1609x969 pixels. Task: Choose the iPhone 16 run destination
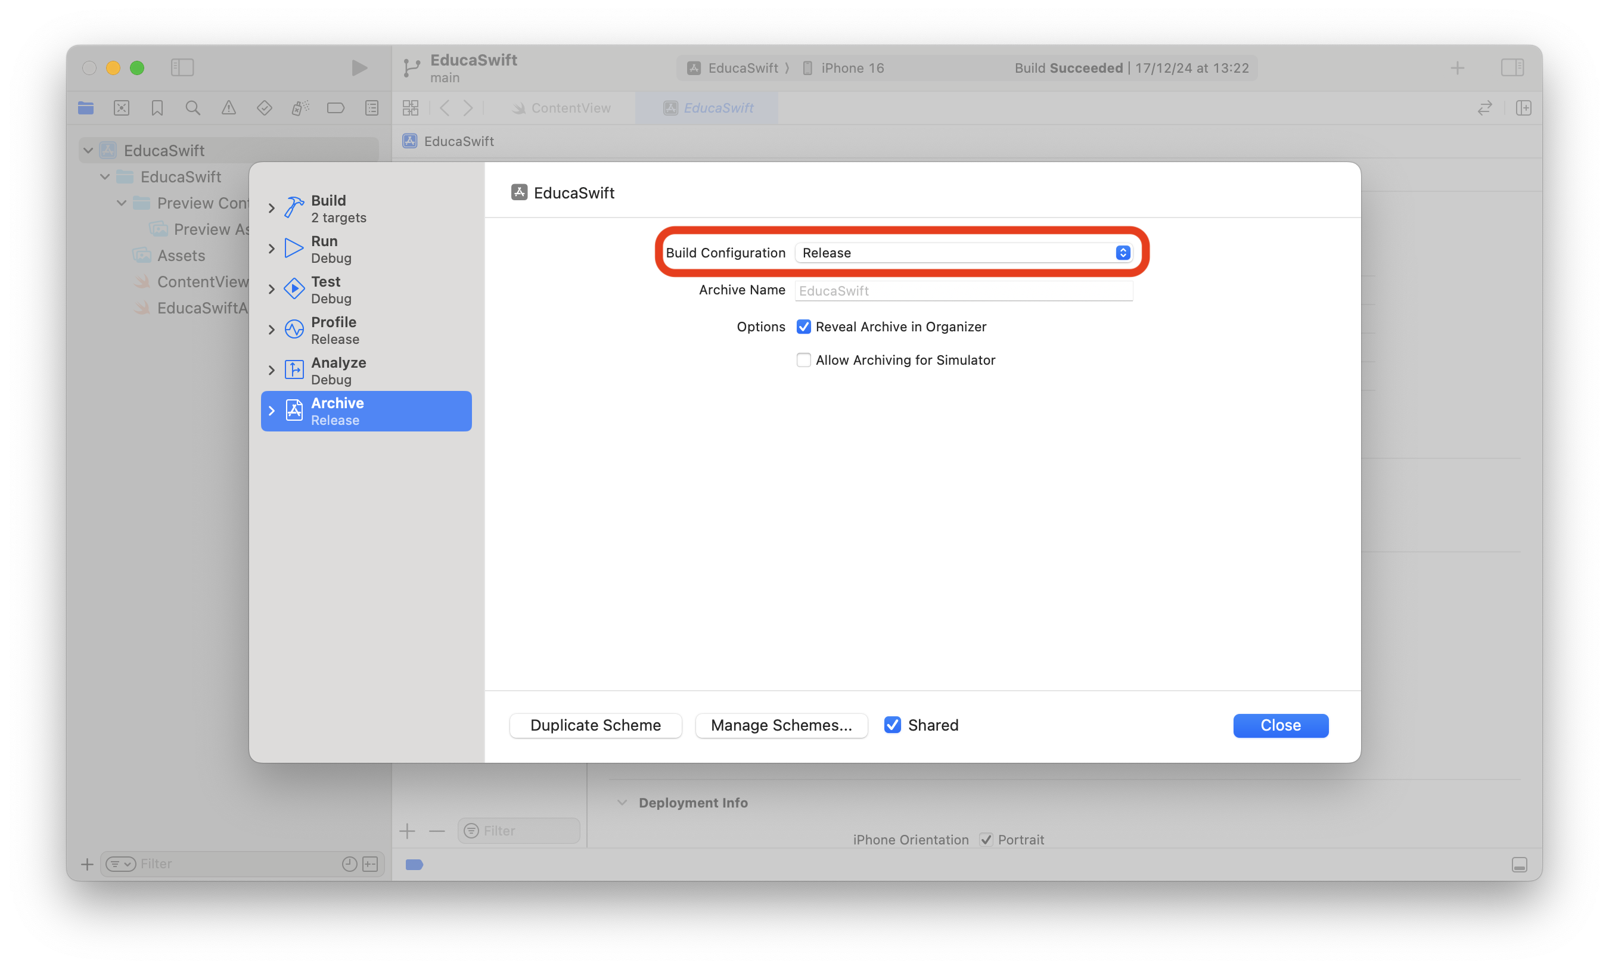(x=843, y=68)
